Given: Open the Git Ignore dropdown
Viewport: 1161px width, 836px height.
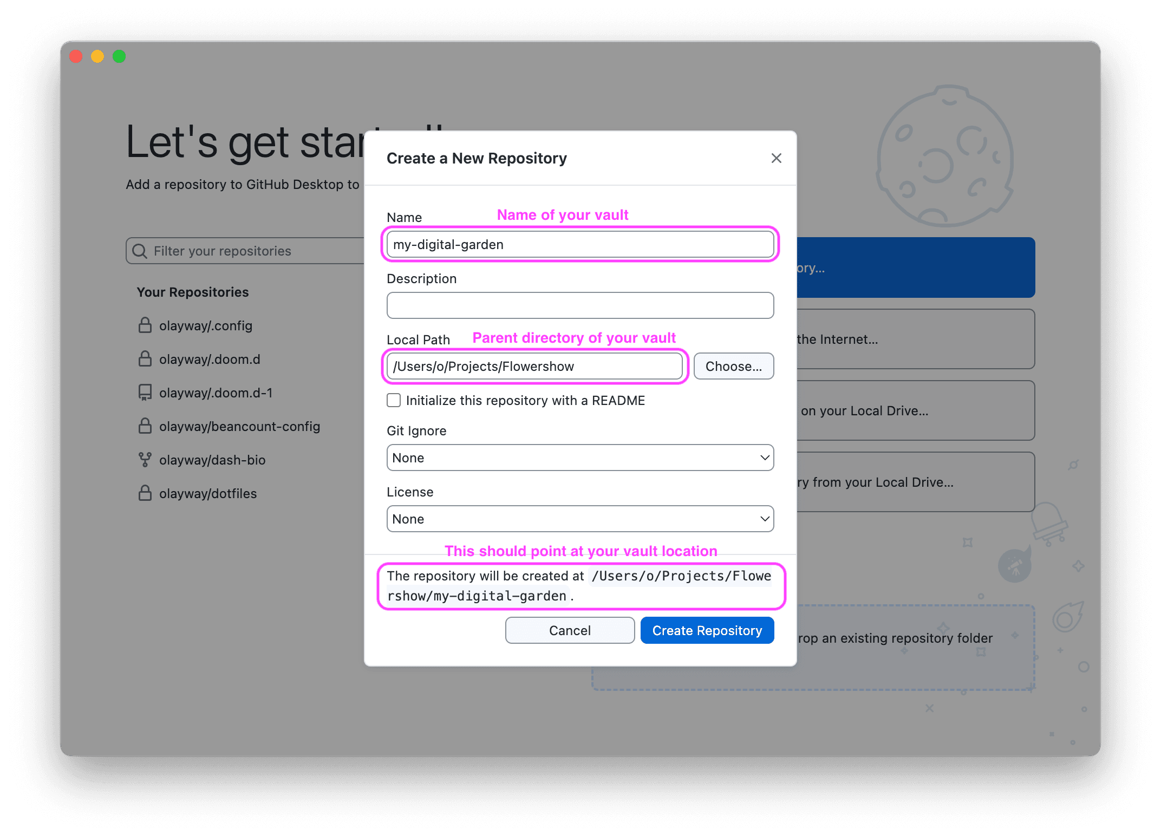Looking at the screenshot, I should click(x=580, y=458).
